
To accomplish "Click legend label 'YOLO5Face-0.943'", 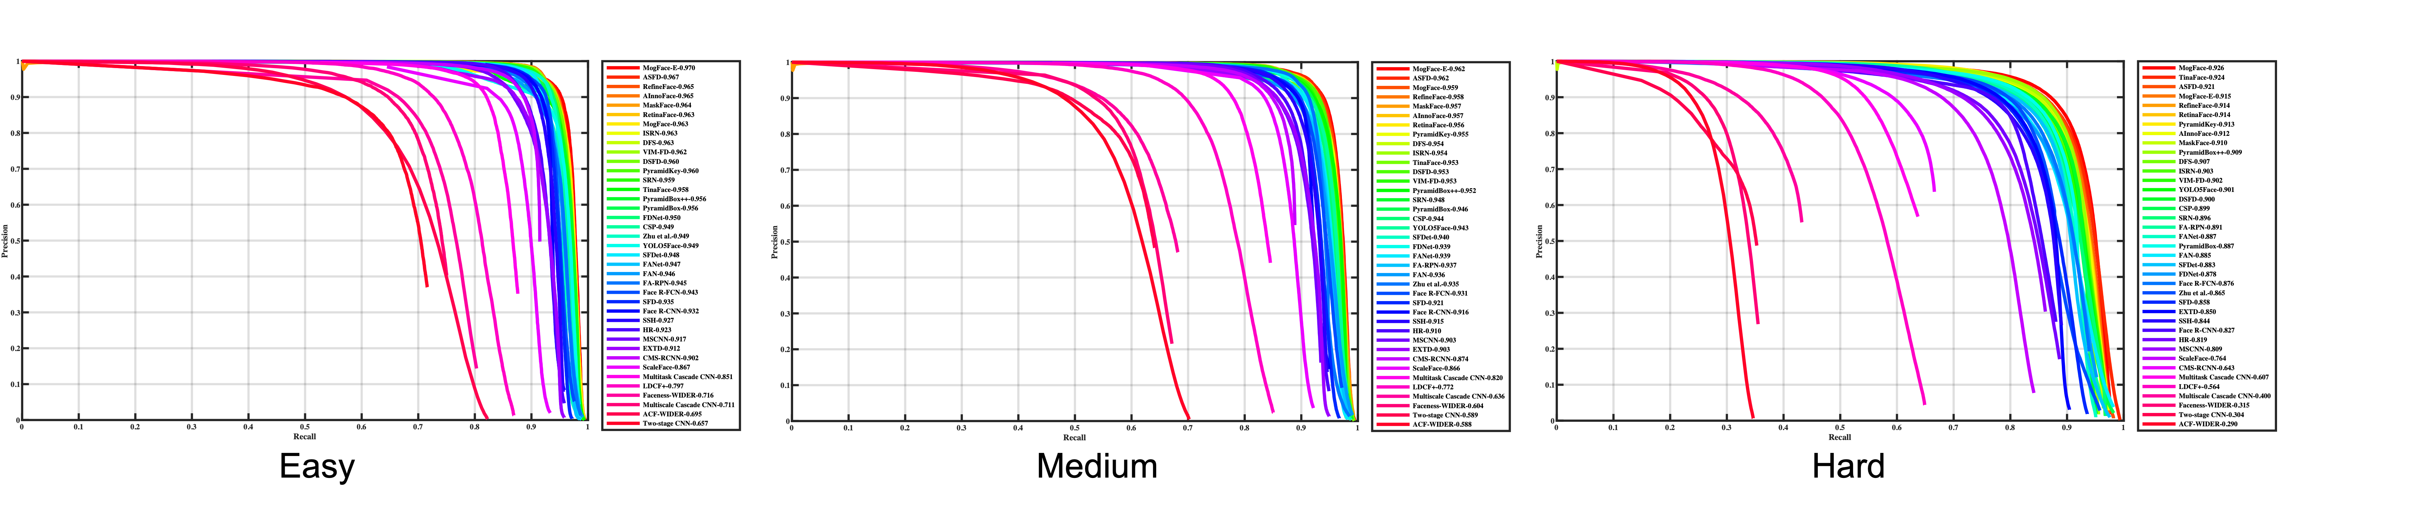I will [1440, 228].
